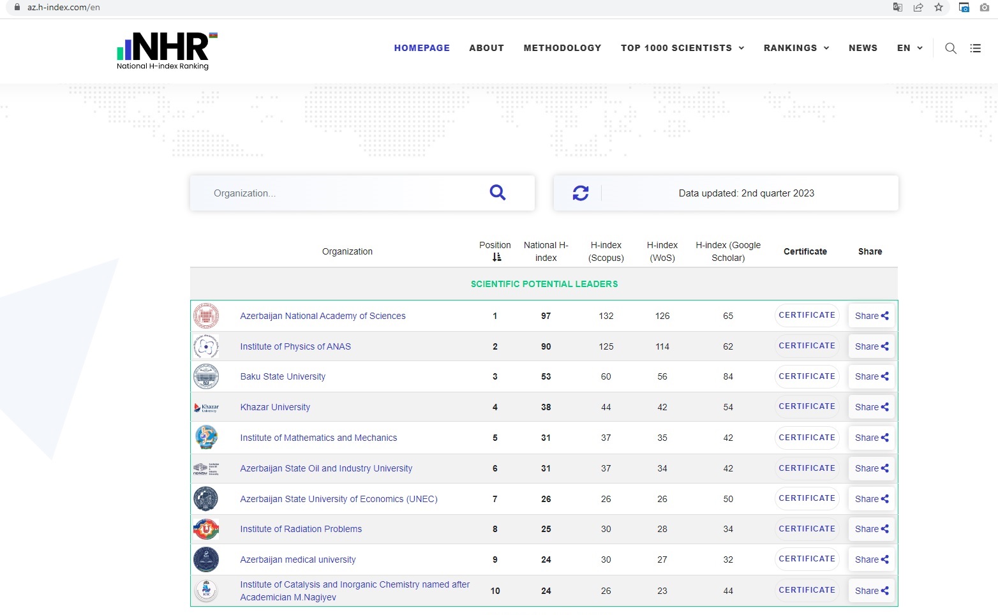Click Azerbaijan medical university logo
The height and width of the screenshot is (615, 998).
coord(206,559)
